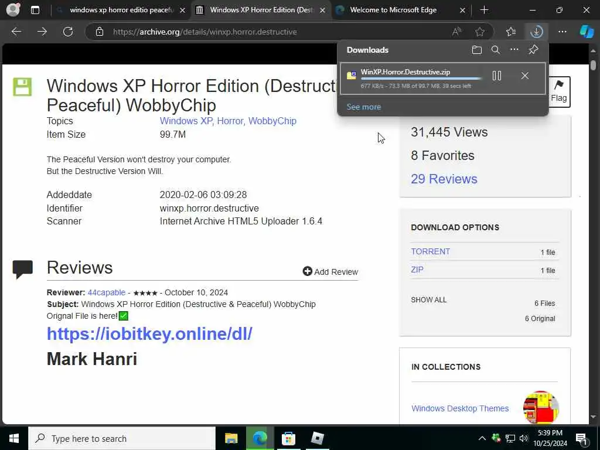Open the Favorites list icon
The width and height of the screenshot is (600, 450).
(511, 32)
